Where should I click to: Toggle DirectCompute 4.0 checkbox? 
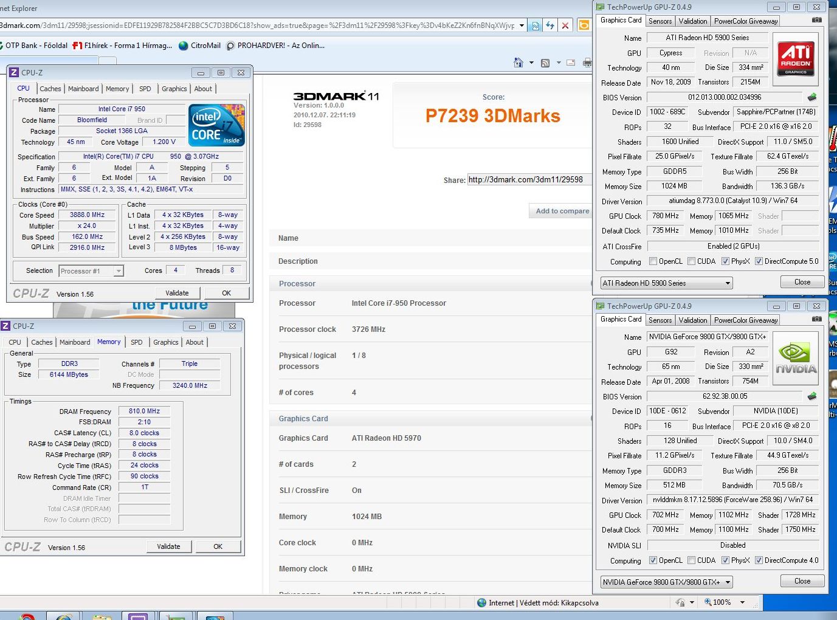[x=759, y=560]
